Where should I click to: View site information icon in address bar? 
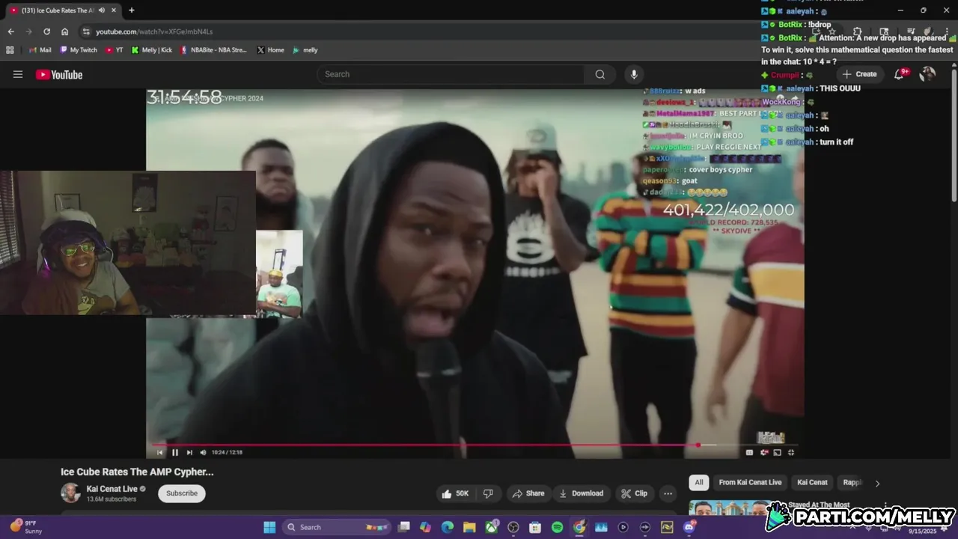(x=86, y=31)
